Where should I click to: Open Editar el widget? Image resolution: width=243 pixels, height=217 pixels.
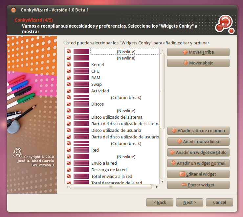(198, 174)
